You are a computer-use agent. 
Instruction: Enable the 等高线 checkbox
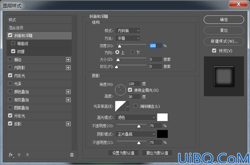pos(13,43)
